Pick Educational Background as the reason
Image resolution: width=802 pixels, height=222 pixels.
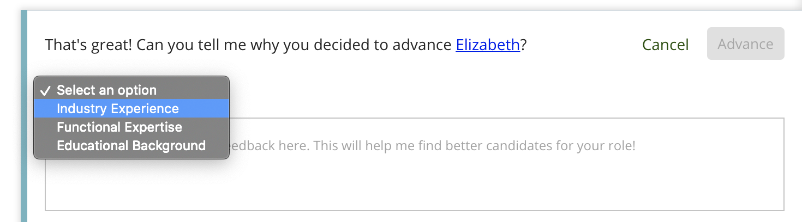(131, 145)
